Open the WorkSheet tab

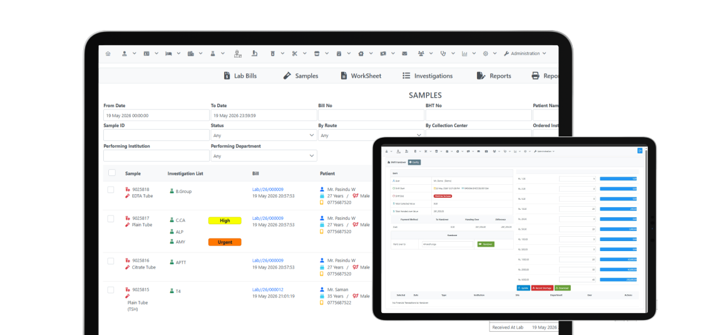pos(361,76)
